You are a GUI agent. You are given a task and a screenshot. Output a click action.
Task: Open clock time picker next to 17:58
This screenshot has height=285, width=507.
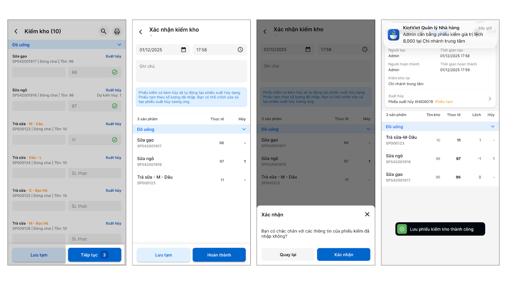tap(240, 50)
